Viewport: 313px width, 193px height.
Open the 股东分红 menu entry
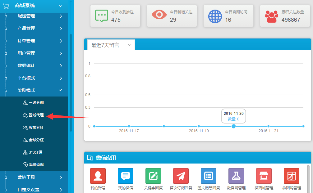[36, 128]
